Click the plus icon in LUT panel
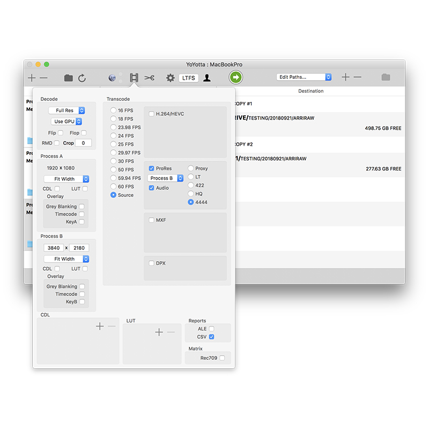 pos(159,332)
